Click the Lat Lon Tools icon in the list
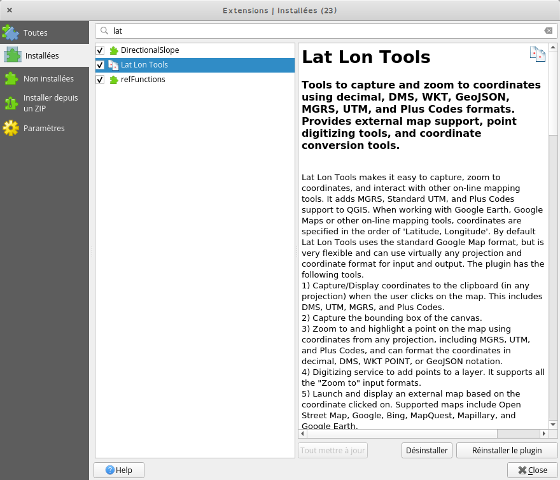 pyautogui.click(x=113, y=64)
